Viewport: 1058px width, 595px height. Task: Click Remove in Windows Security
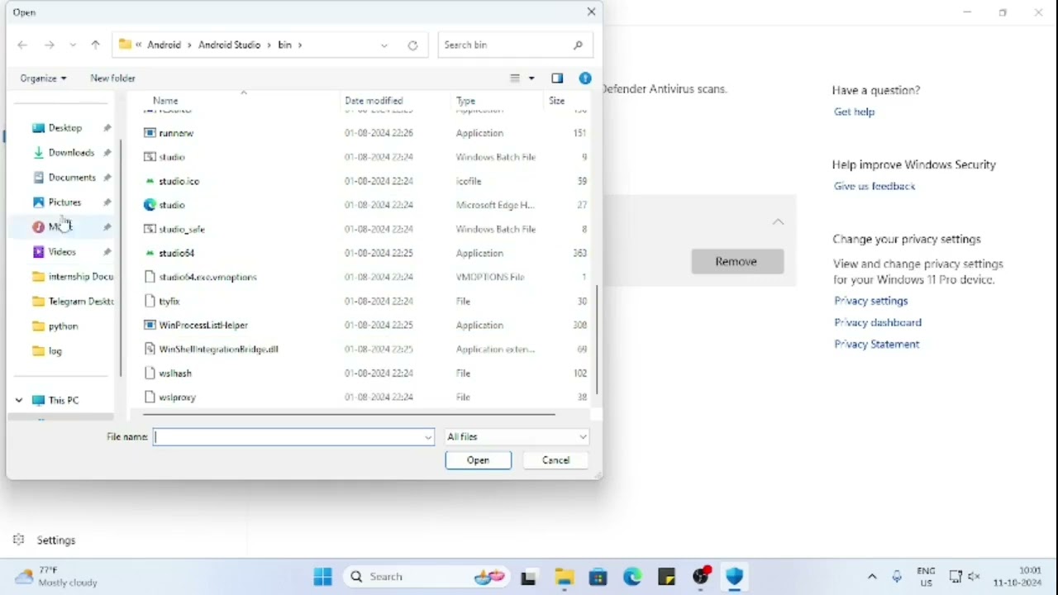(x=736, y=261)
